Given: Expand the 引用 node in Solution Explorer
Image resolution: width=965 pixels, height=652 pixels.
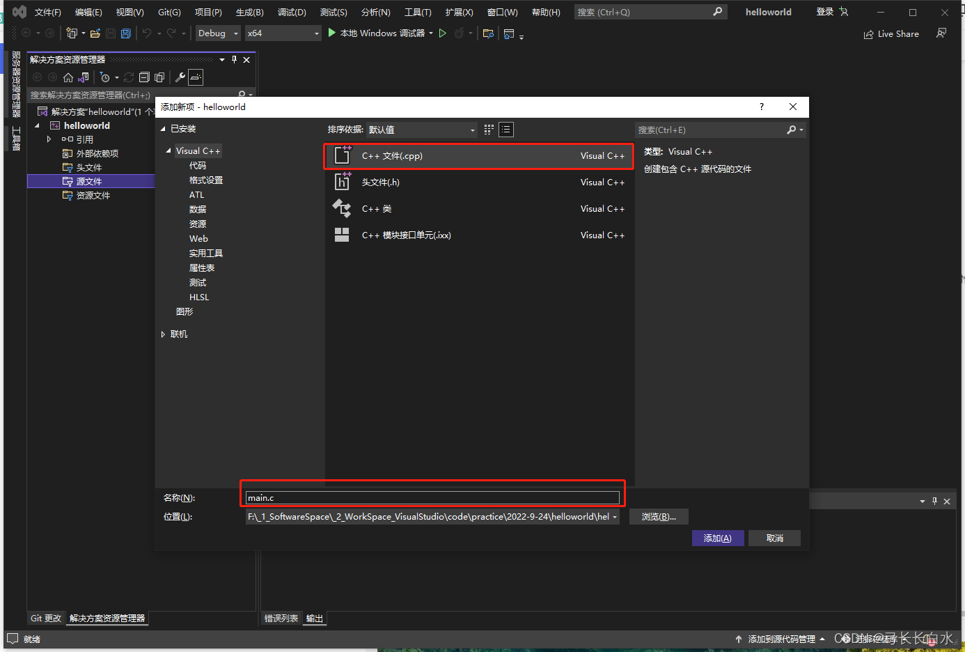Looking at the screenshot, I should (49, 139).
